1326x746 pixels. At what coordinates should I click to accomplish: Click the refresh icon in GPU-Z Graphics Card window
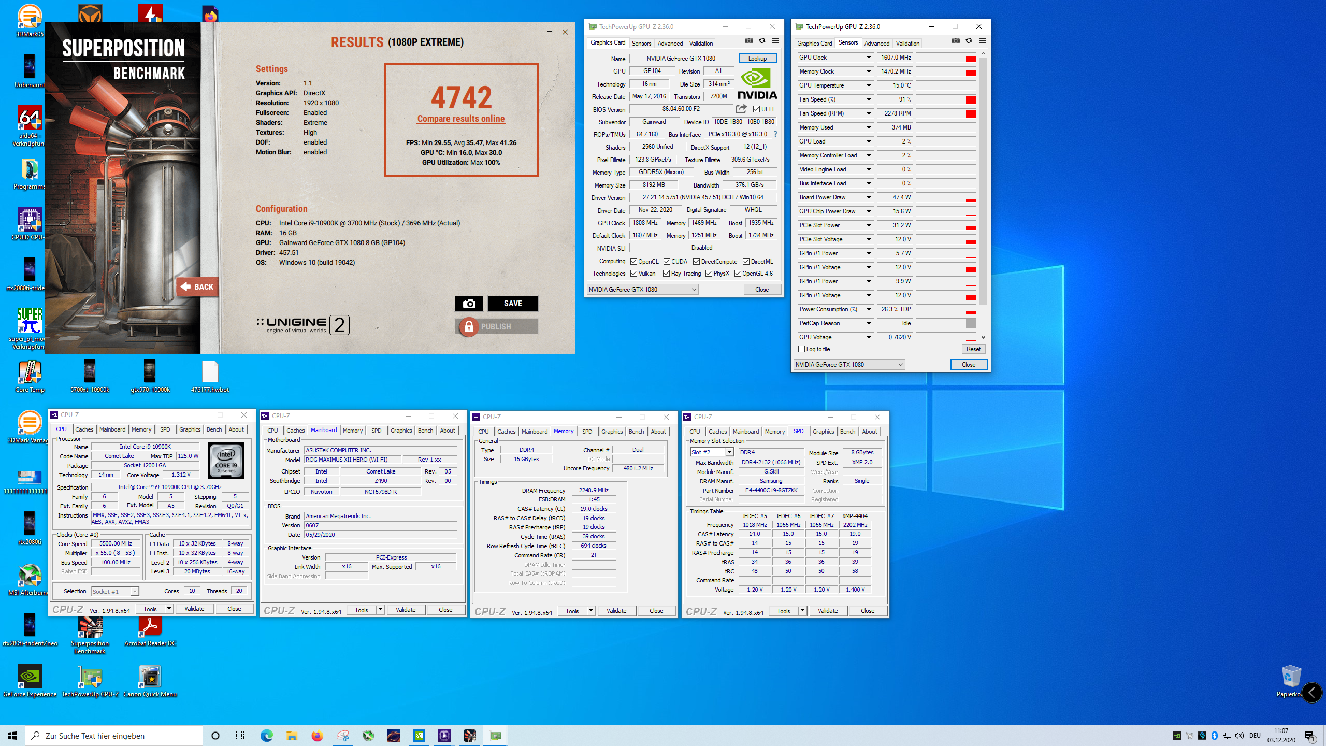(762, 40)
